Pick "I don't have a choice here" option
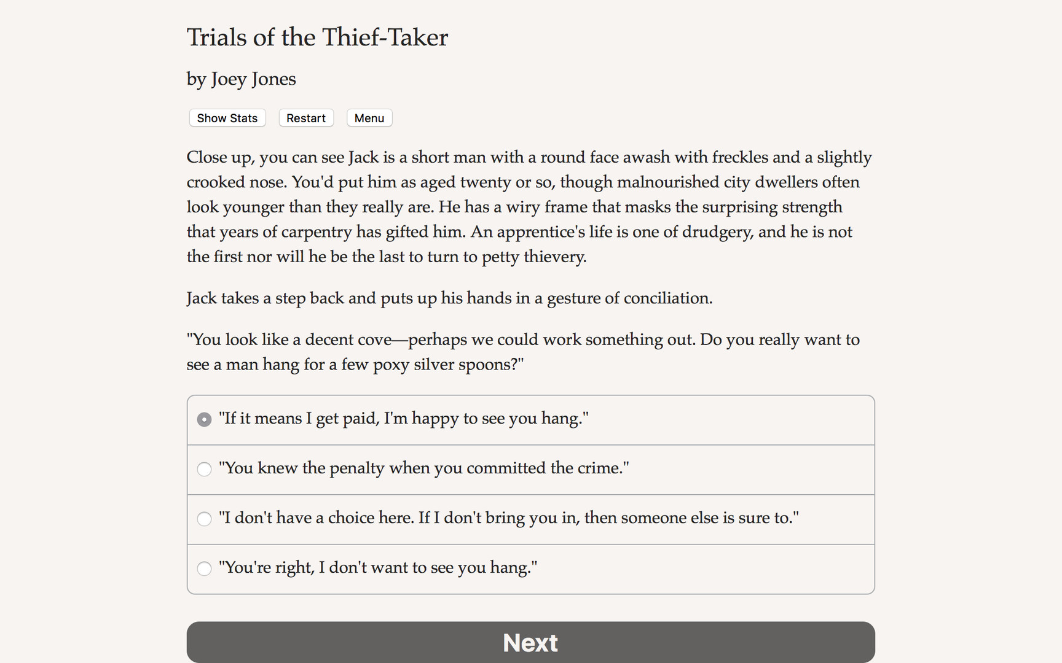The image size is (1062, 663). tap(508, 519)
